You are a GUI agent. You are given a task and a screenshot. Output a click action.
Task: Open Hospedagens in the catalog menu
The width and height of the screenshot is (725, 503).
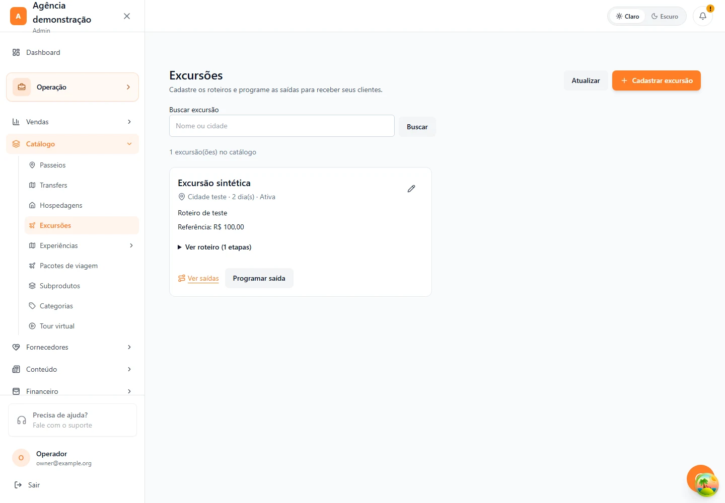coord(82,205)
